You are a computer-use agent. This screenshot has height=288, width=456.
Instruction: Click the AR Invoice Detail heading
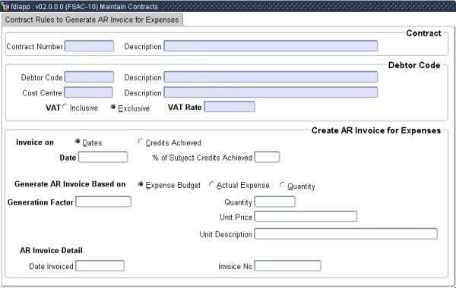point(51,250)
